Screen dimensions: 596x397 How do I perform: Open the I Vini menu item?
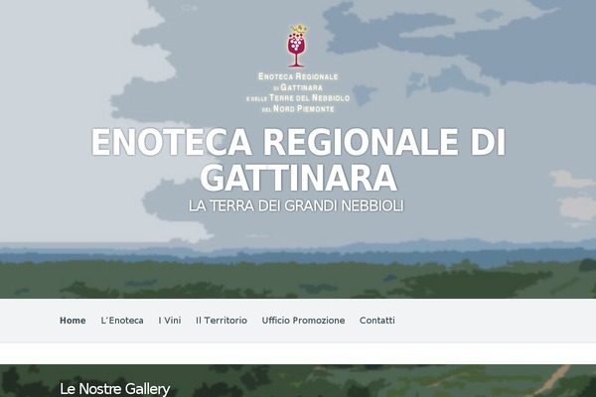coord(170,321)
